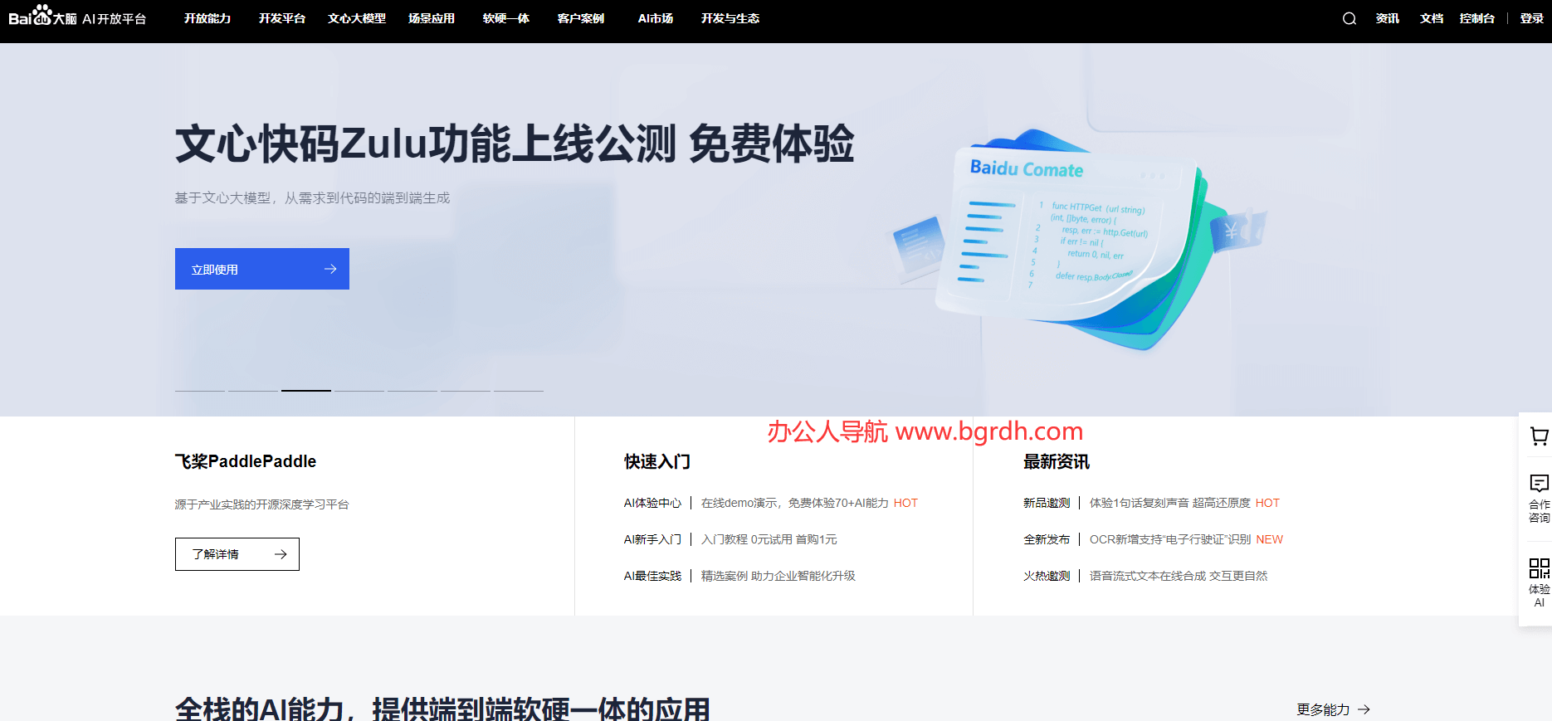This screenshot has height=721, width=1552.
Task: Open AI最佳实践 link
Action: point(652,576)
